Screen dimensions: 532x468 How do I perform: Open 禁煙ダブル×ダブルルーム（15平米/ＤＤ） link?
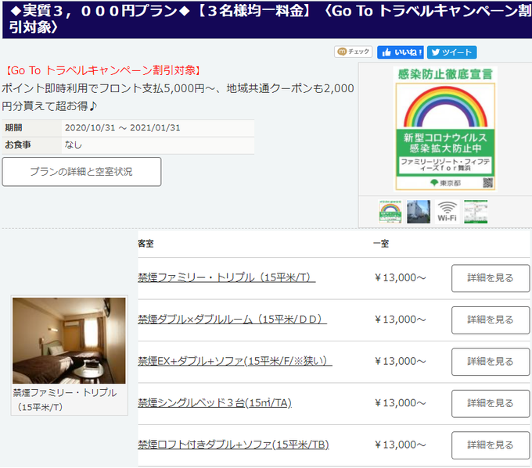(x=232, y=320)
